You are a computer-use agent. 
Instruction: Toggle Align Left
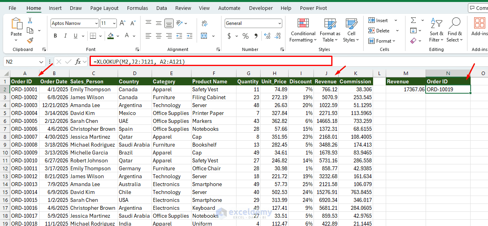(148, 36)
